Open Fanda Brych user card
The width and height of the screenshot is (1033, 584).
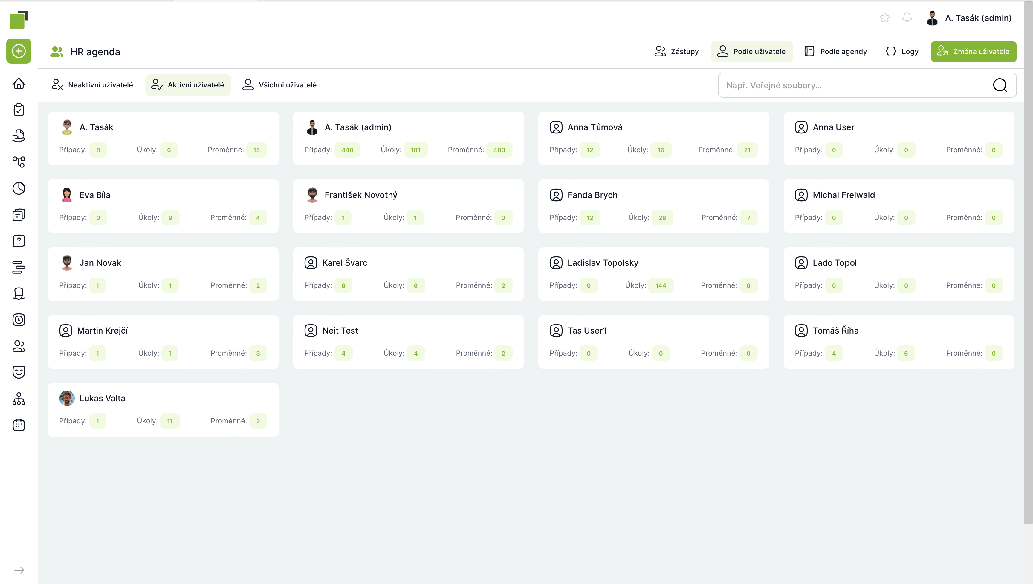click(x=654, y=206)
